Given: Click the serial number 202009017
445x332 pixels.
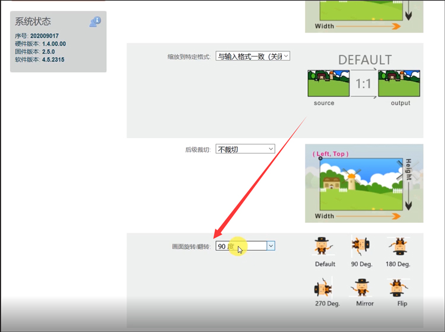Looking at the screenshot, I should click(x=44, y=36).
